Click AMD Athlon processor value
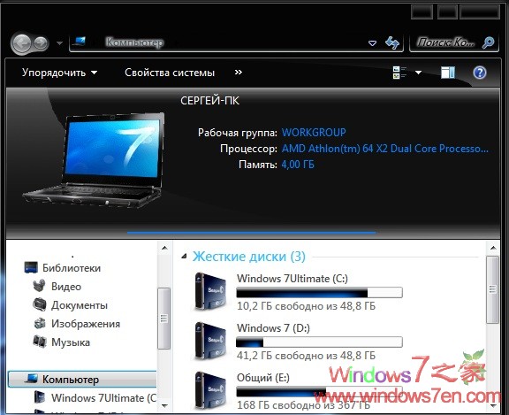509x415 pixels. (385, 149)
